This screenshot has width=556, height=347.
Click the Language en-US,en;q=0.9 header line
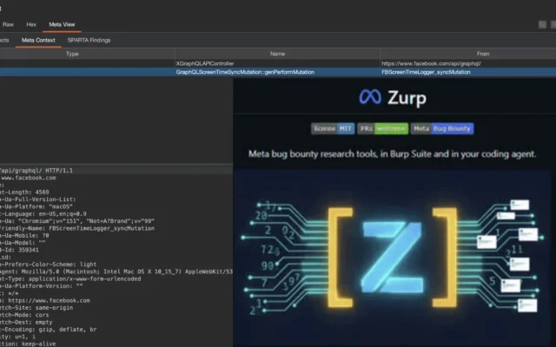point(43,214)
